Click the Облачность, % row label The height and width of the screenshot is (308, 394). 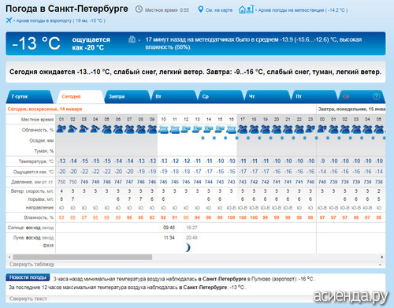38,130
